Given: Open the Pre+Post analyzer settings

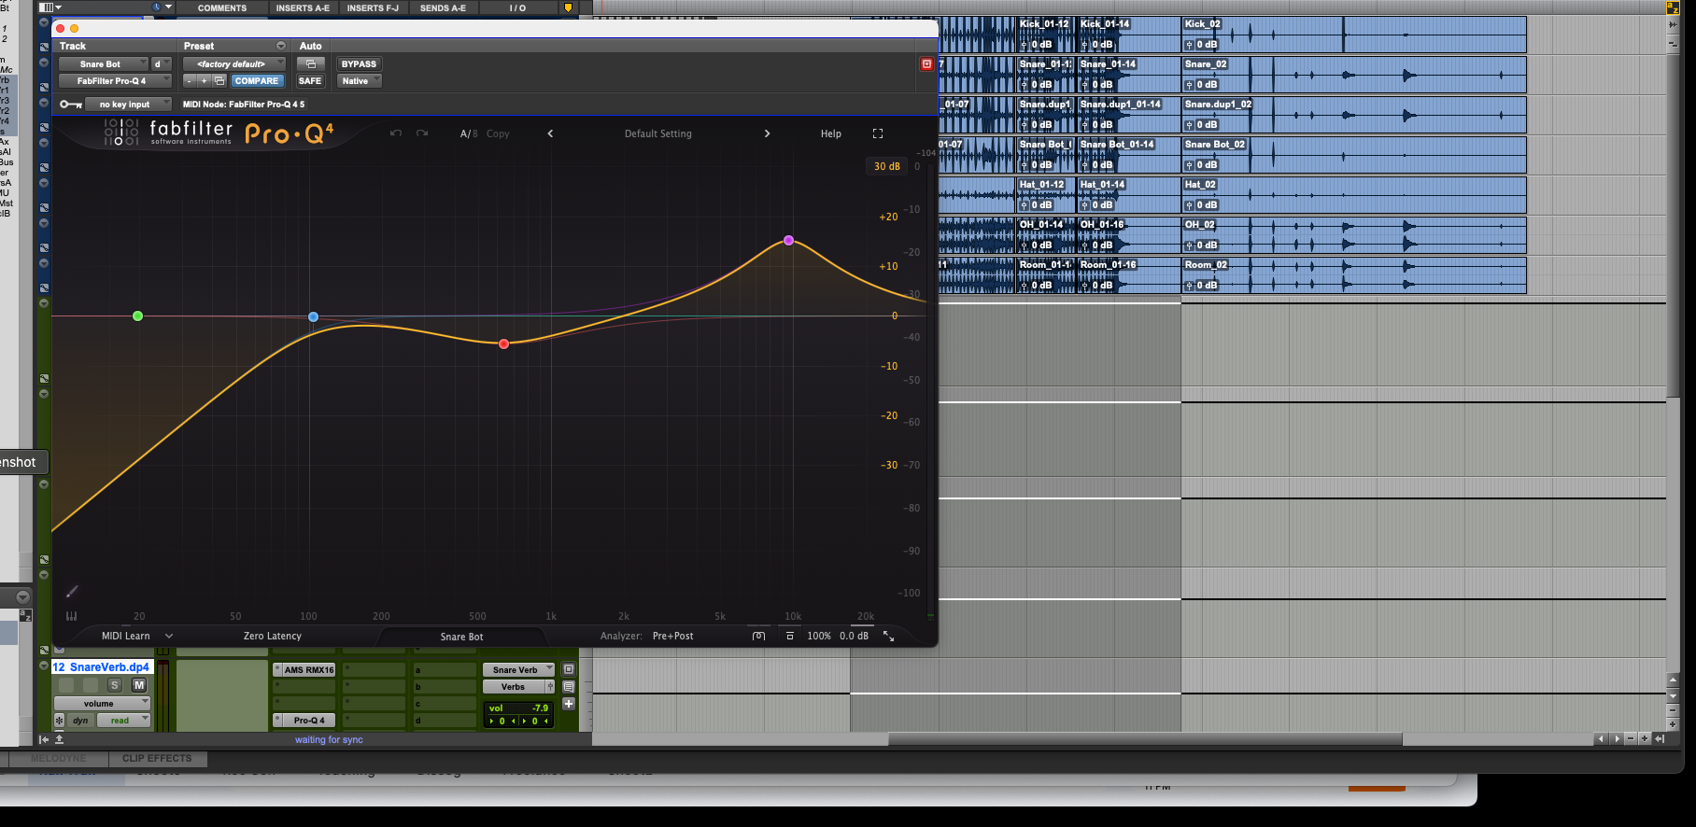Looking at the screenshot, I should [673, 636].
